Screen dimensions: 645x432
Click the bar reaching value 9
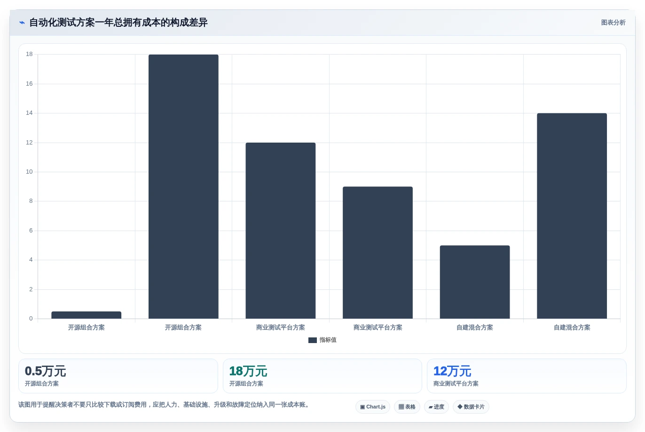(378, 253)
